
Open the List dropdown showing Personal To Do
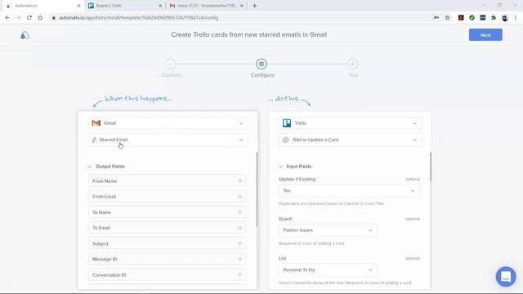(x=328, y=269)
